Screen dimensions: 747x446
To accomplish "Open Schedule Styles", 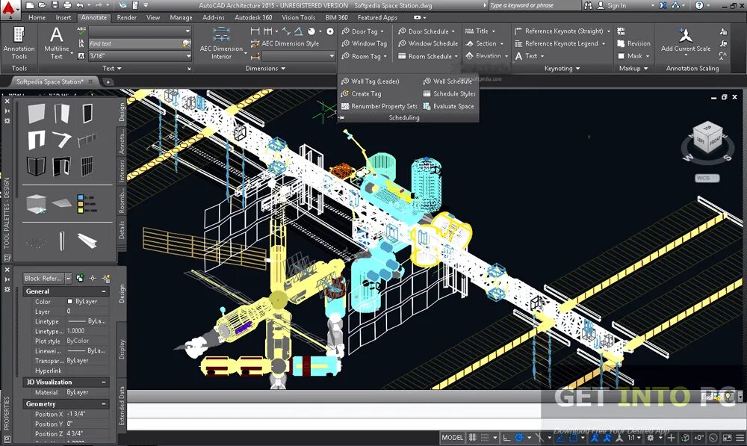I will (449, 94).
